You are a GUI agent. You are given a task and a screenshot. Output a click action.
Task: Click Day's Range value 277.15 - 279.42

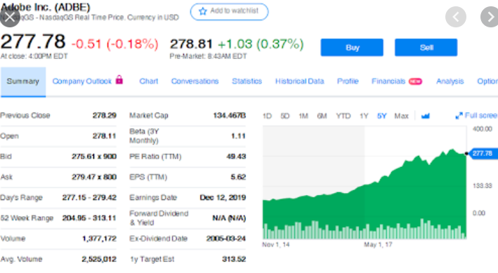pos(89,197)
